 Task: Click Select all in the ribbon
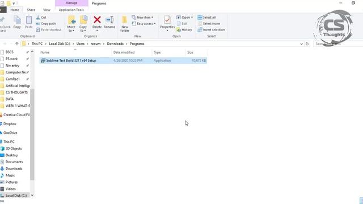pyautogui.click(x=206, y=18)
